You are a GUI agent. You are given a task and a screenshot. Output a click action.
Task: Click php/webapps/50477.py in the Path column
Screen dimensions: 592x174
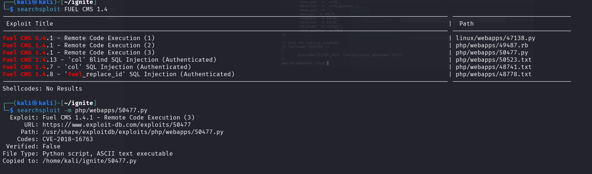(x=492, y=53)
